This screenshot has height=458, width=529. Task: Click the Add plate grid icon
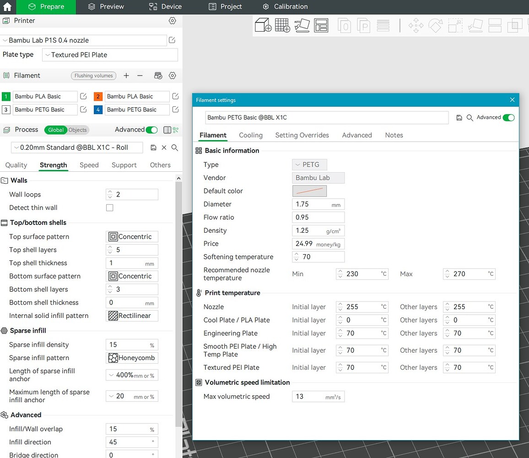(282, 25)
